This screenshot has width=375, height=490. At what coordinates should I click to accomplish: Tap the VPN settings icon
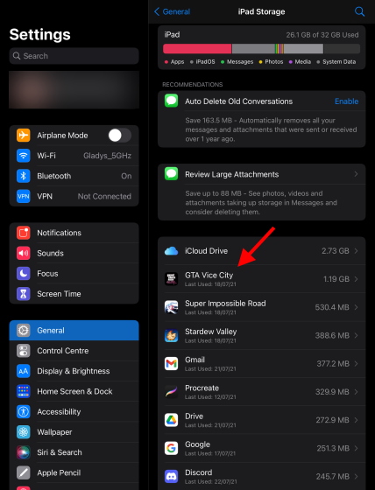(23, 196)
